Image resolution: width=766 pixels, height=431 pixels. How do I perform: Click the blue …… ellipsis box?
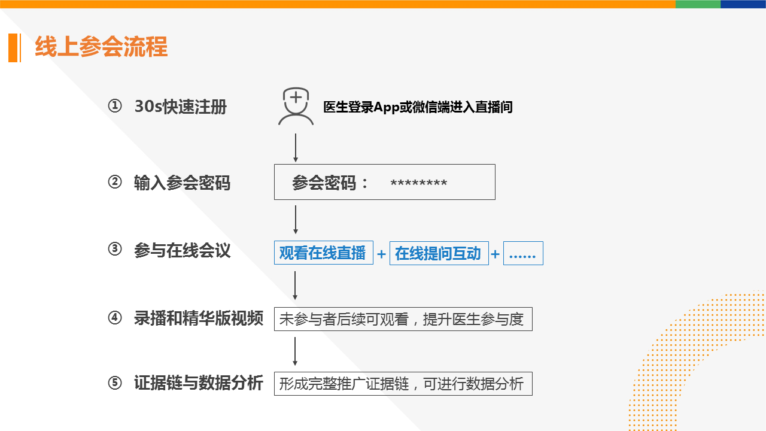[523, 253]
